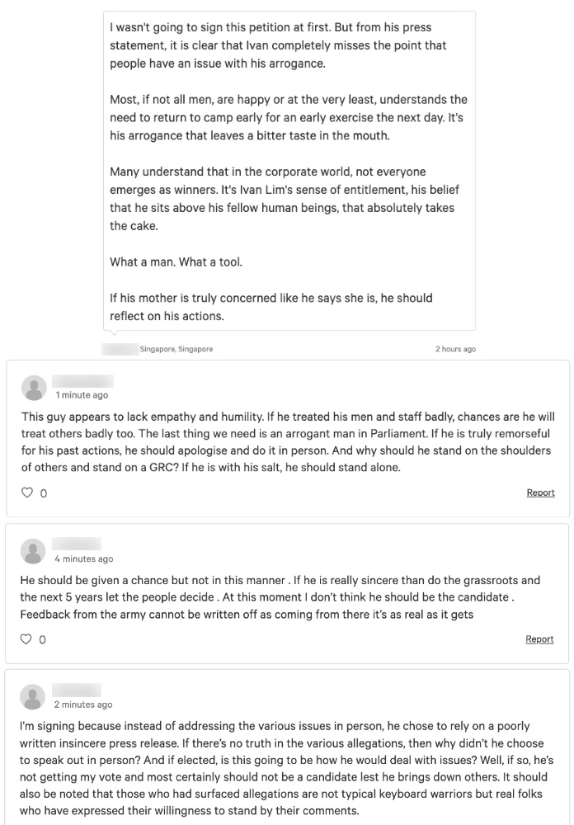Click the heart on the 4-minutes-ago comment
The height and width of the screenshot is (825, 574).
[26, 639]
